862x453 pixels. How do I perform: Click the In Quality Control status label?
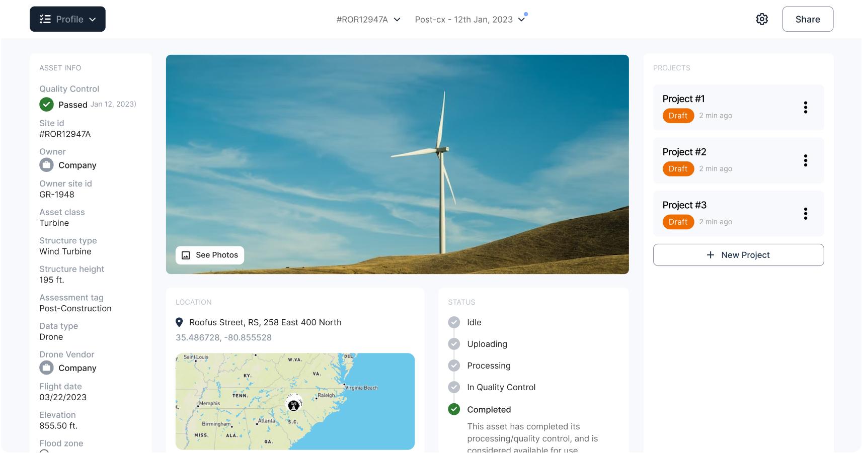coord(501,387)
